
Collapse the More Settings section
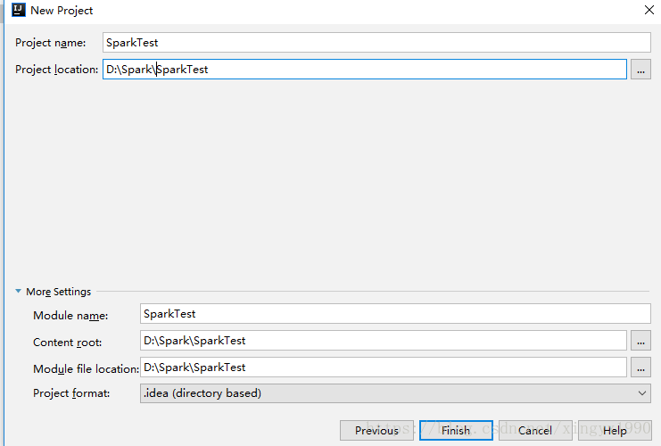click(18, 292)
